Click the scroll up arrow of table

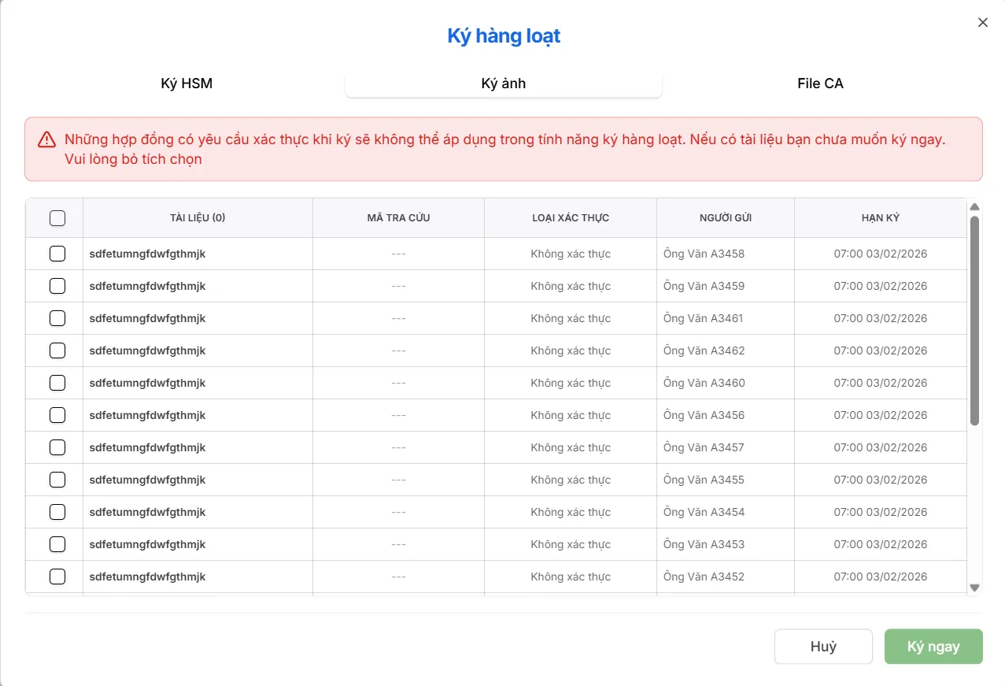974,207
